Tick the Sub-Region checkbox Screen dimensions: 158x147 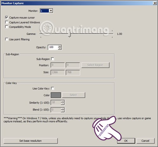(x=53, y=59)
